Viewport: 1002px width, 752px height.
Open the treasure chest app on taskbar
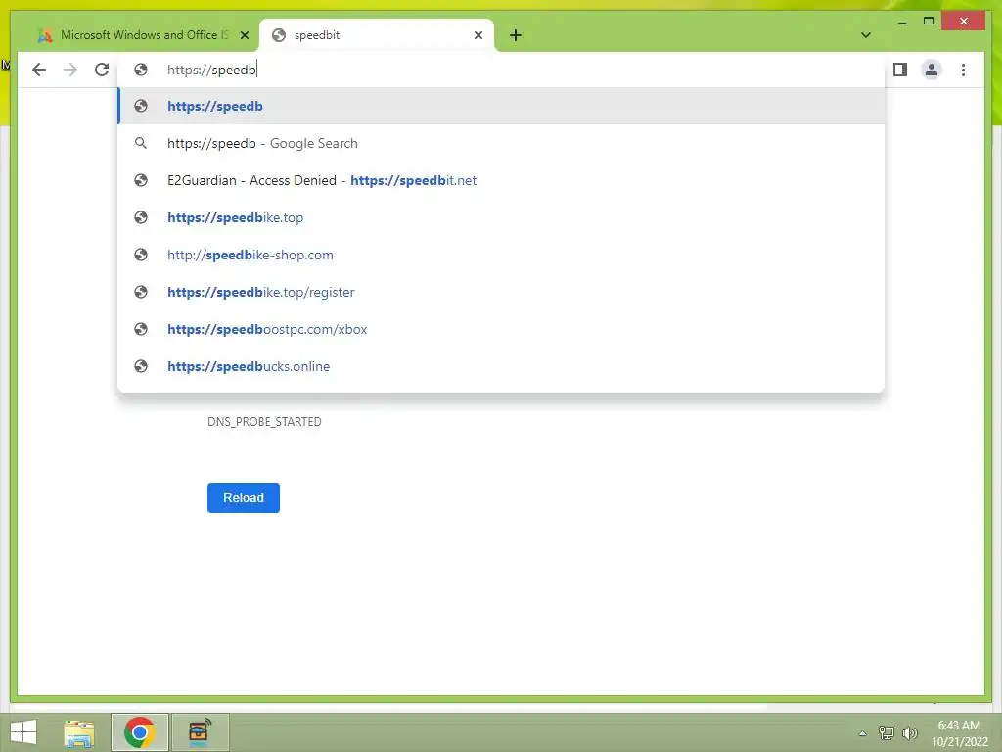coord(200,732)
